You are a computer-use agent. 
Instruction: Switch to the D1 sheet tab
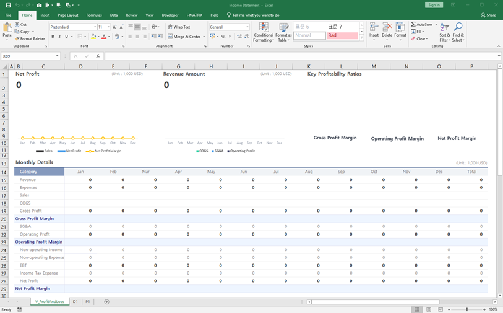pyautogui.click(x=75, y=302)
